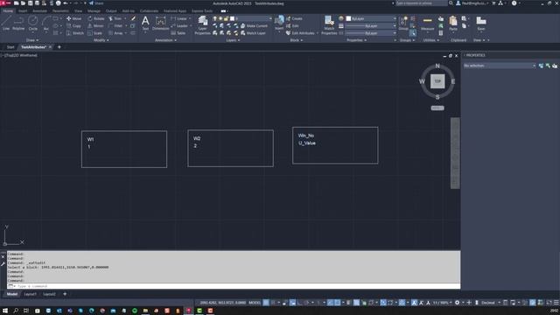Toggle grid display in status bar
The image size is (560, 315).
[266, 303]
